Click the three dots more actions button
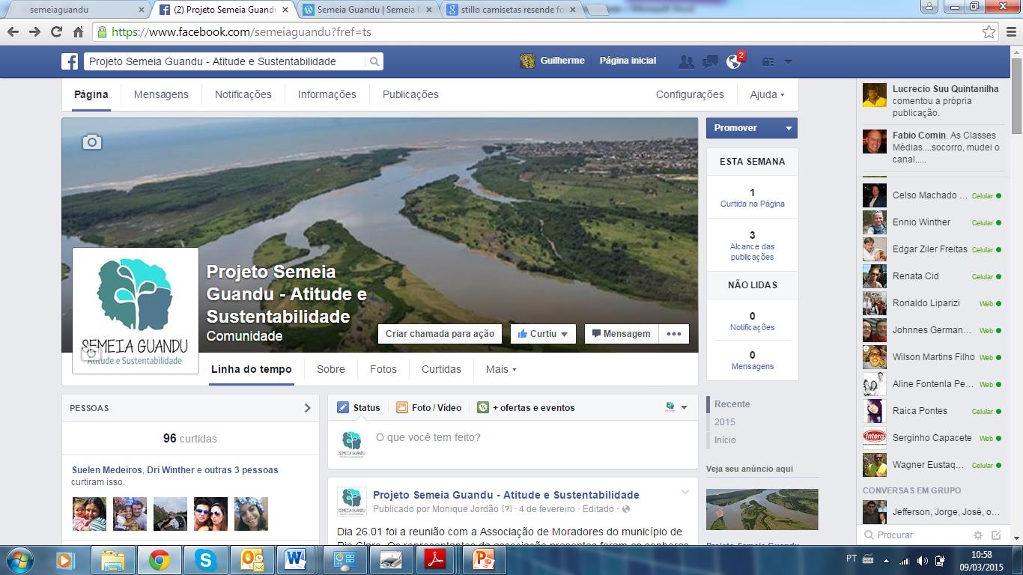 pyautogui.click(x=674, y=334)
